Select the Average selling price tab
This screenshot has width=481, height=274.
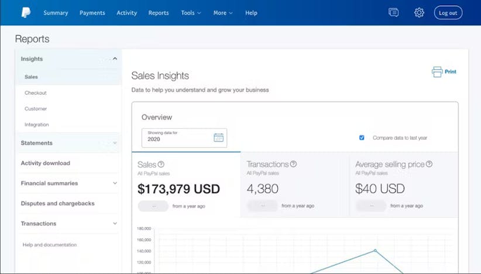(x=404, y=184)
